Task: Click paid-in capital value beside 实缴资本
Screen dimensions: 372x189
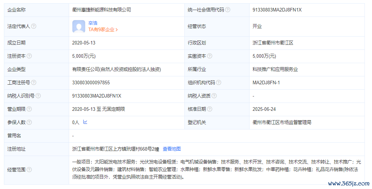Action: [x=264, y=56]
